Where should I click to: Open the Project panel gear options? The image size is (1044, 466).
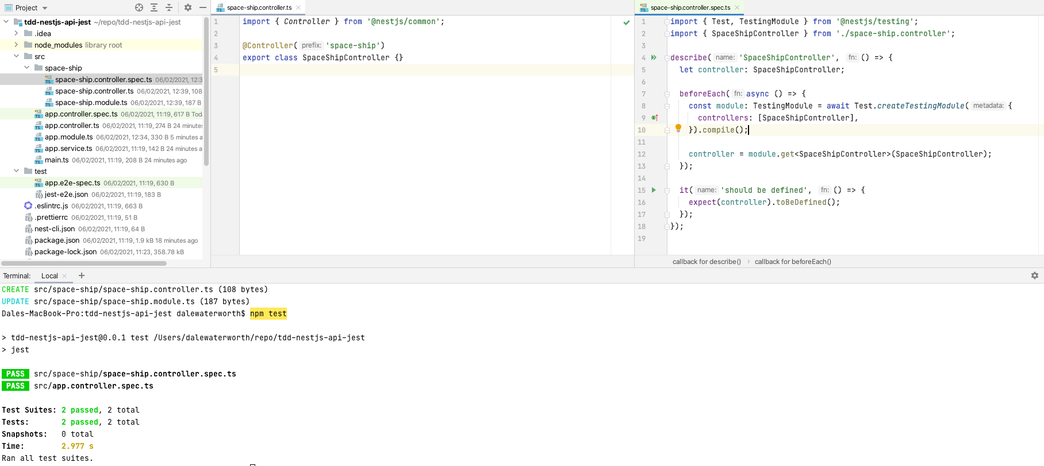[x=188, y=7]
